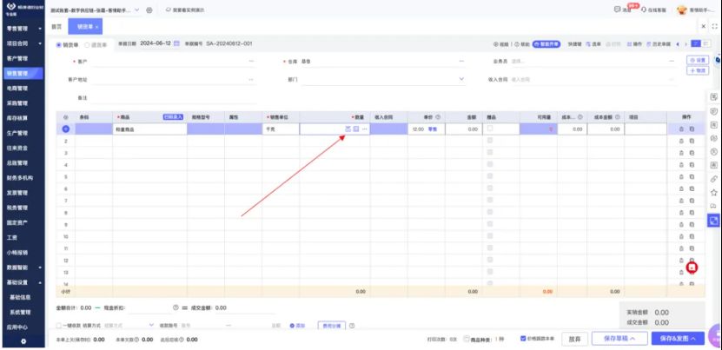This screenshot has width=722, height=350.
Task: Tick the 赠品 checkbox in the first row
Action: point(491,129)
